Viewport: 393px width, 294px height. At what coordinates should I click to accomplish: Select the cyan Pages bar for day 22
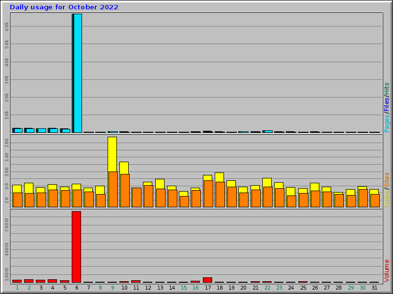coord(268,131)
